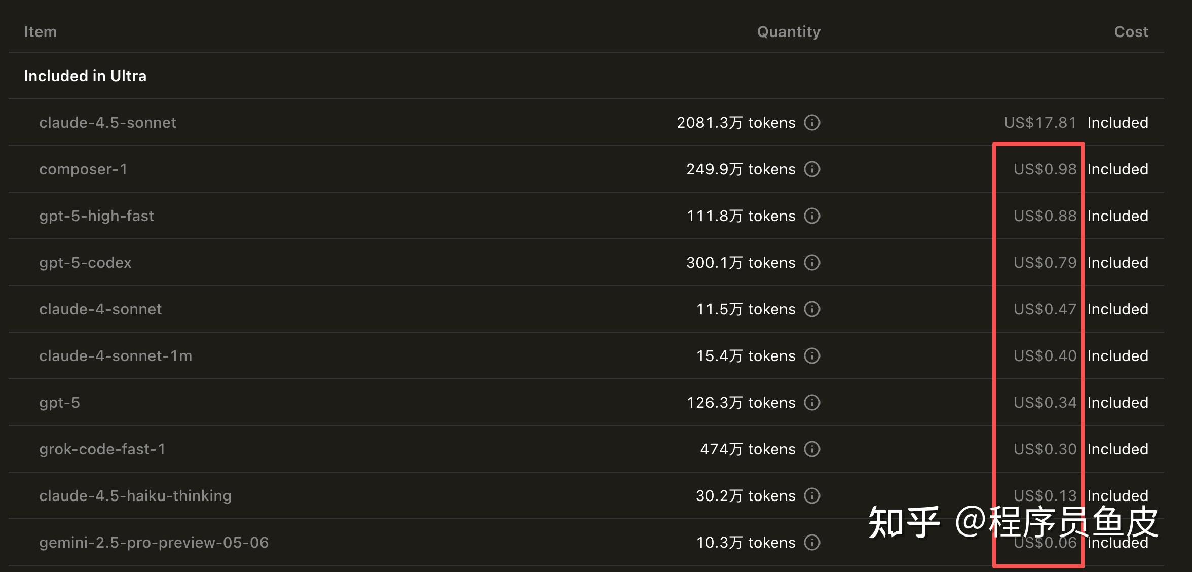Show token breakdown info for gpt-5 row
Viewport: 1192px width, 572px height.
812,403
